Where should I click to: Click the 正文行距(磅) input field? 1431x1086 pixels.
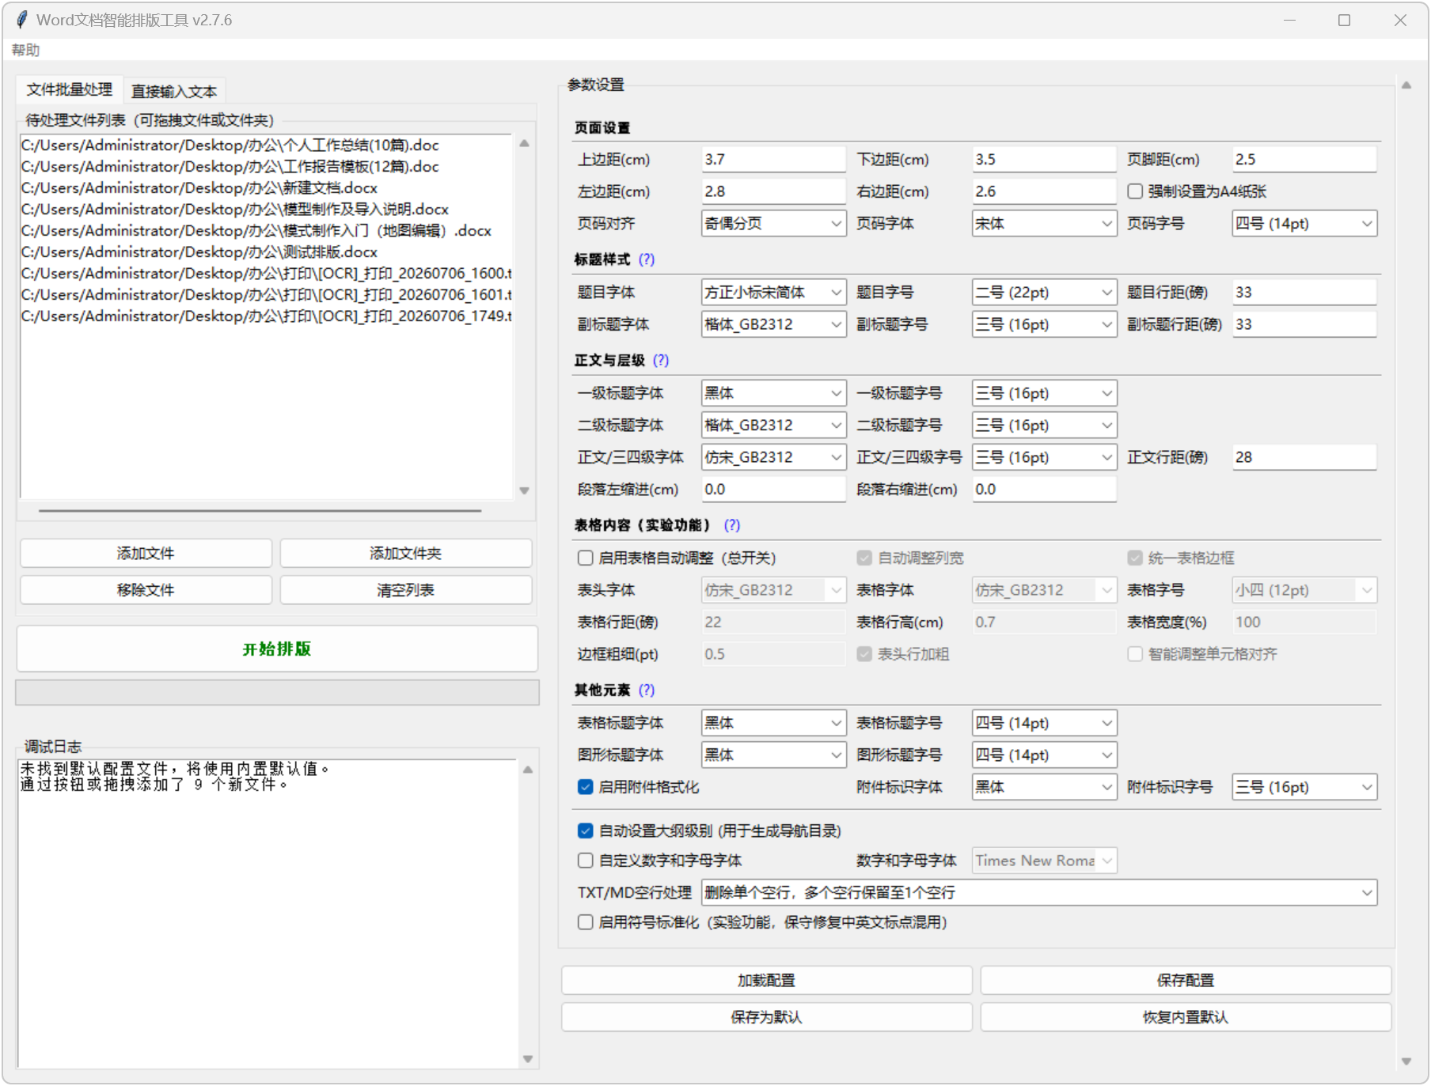[1304, 457]
